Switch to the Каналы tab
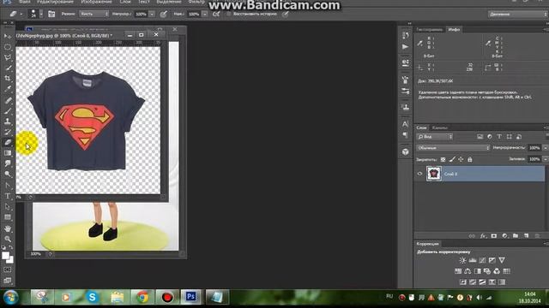 pyautogui.click(x=440, y=127)
